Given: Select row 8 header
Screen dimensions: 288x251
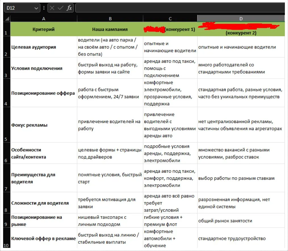Looking at the screenshot, I should pyautogui.click(x=7, y=203).
